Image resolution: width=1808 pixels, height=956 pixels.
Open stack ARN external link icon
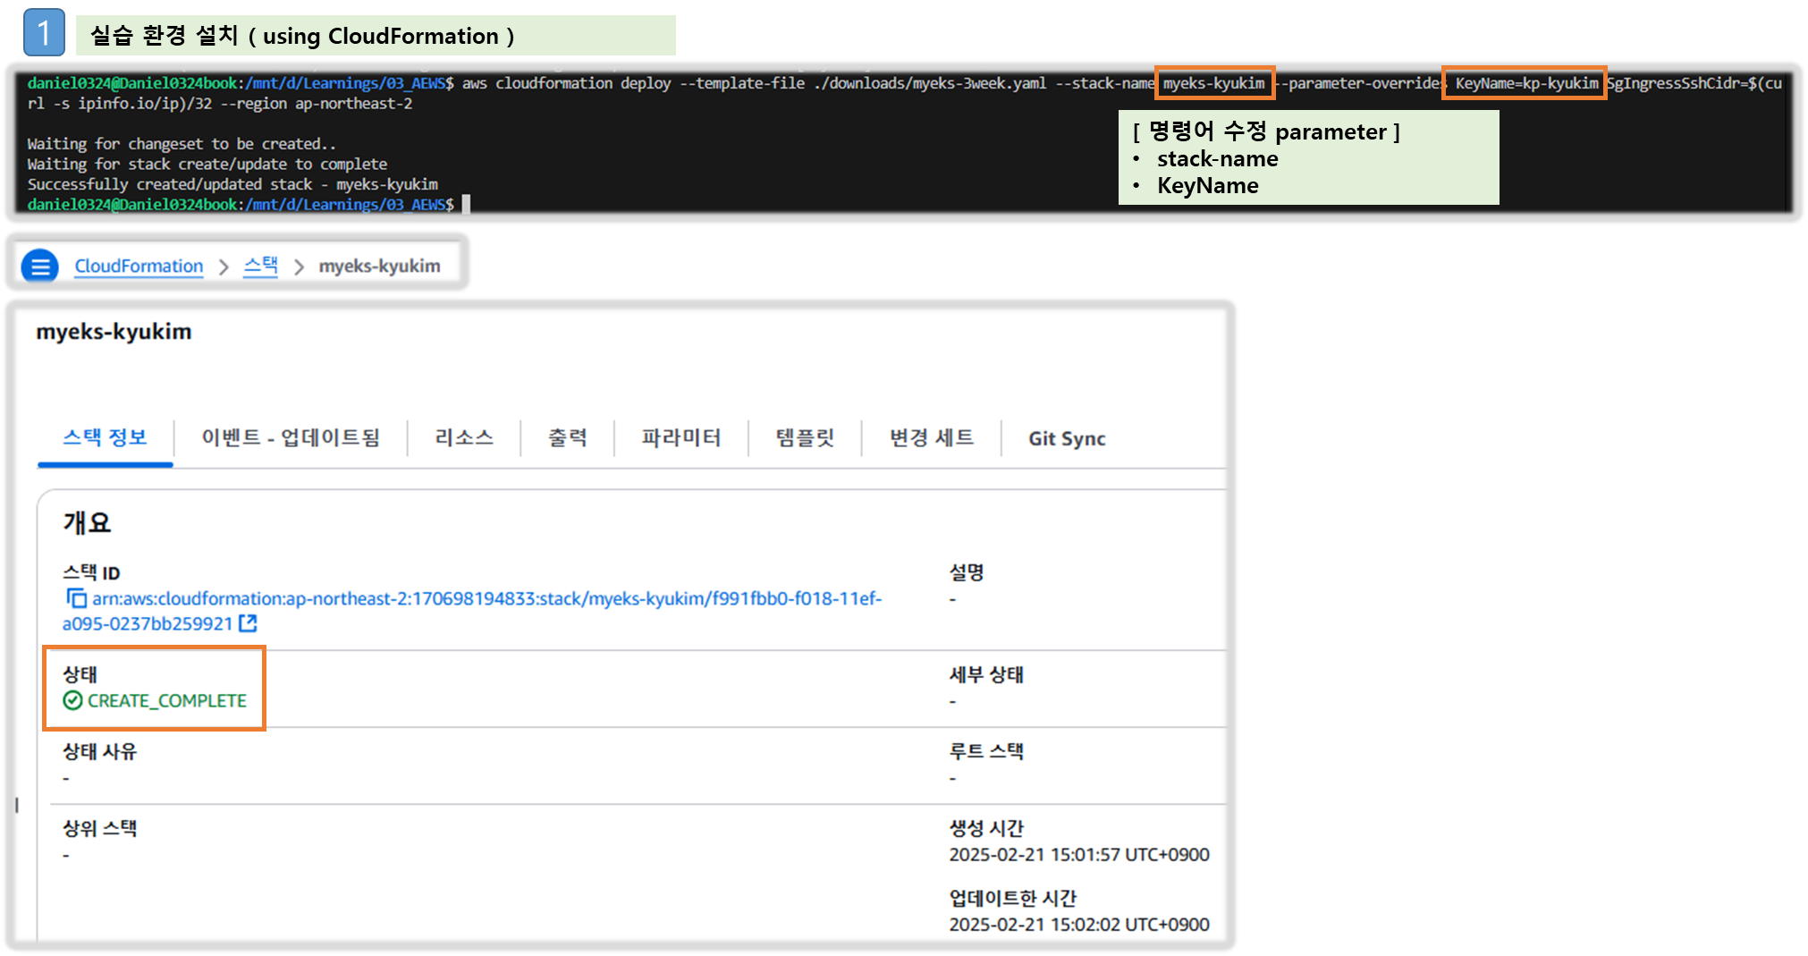click(248, 623)
